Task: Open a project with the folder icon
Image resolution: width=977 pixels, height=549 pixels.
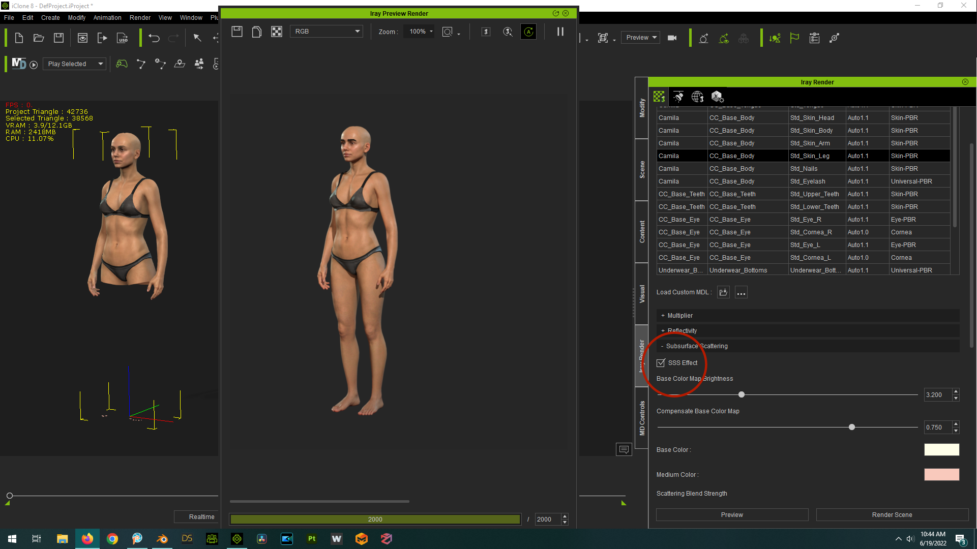Action: click(39, 38)
